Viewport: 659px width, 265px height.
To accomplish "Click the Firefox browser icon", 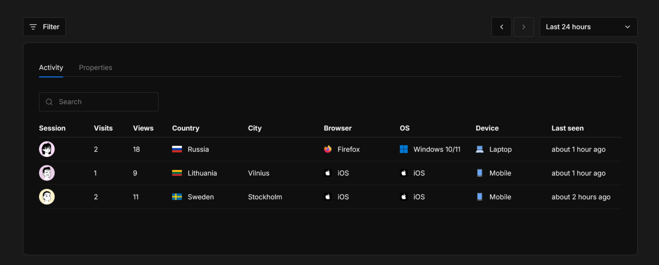I will 328,149.
